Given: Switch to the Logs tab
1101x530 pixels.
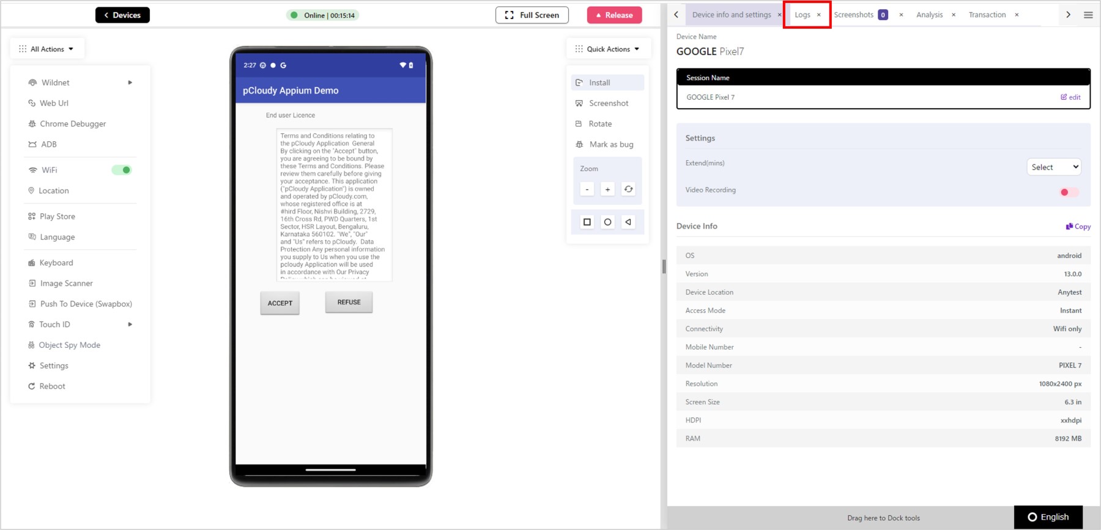Looking at the screenshot, I should point(803,15).
